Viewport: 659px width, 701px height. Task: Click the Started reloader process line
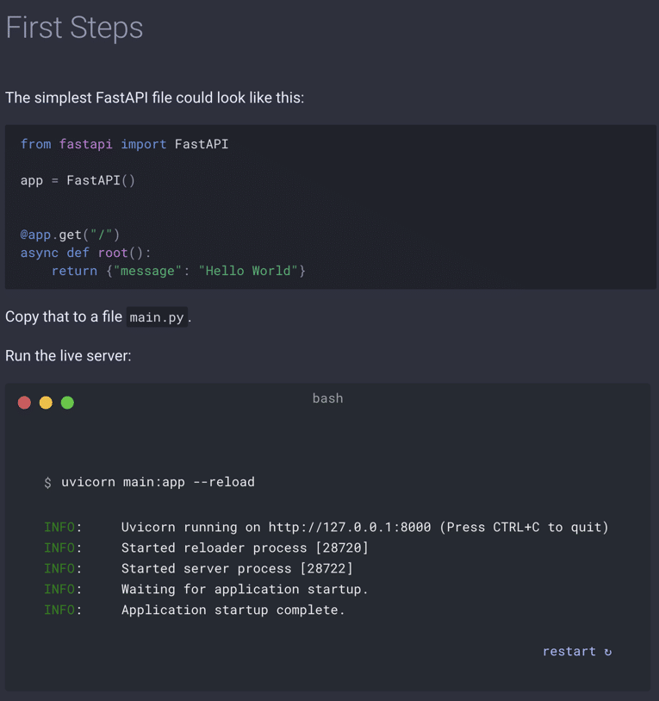click(x=207, y=548)
